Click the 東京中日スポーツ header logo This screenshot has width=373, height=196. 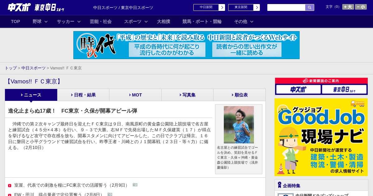(49, 7)
